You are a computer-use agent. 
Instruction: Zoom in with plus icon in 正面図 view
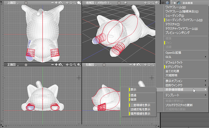(56, 65)
